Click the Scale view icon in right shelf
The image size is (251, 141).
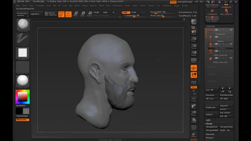[x=194, y=114]
